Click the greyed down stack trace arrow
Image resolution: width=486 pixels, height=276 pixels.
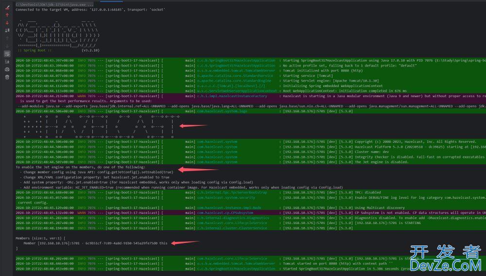click(7, 46)
